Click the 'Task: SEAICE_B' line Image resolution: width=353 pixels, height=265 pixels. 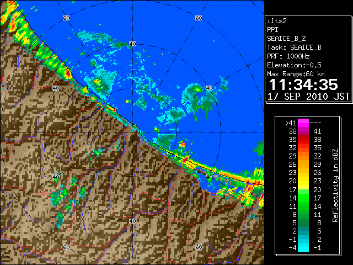pos(294,47)
